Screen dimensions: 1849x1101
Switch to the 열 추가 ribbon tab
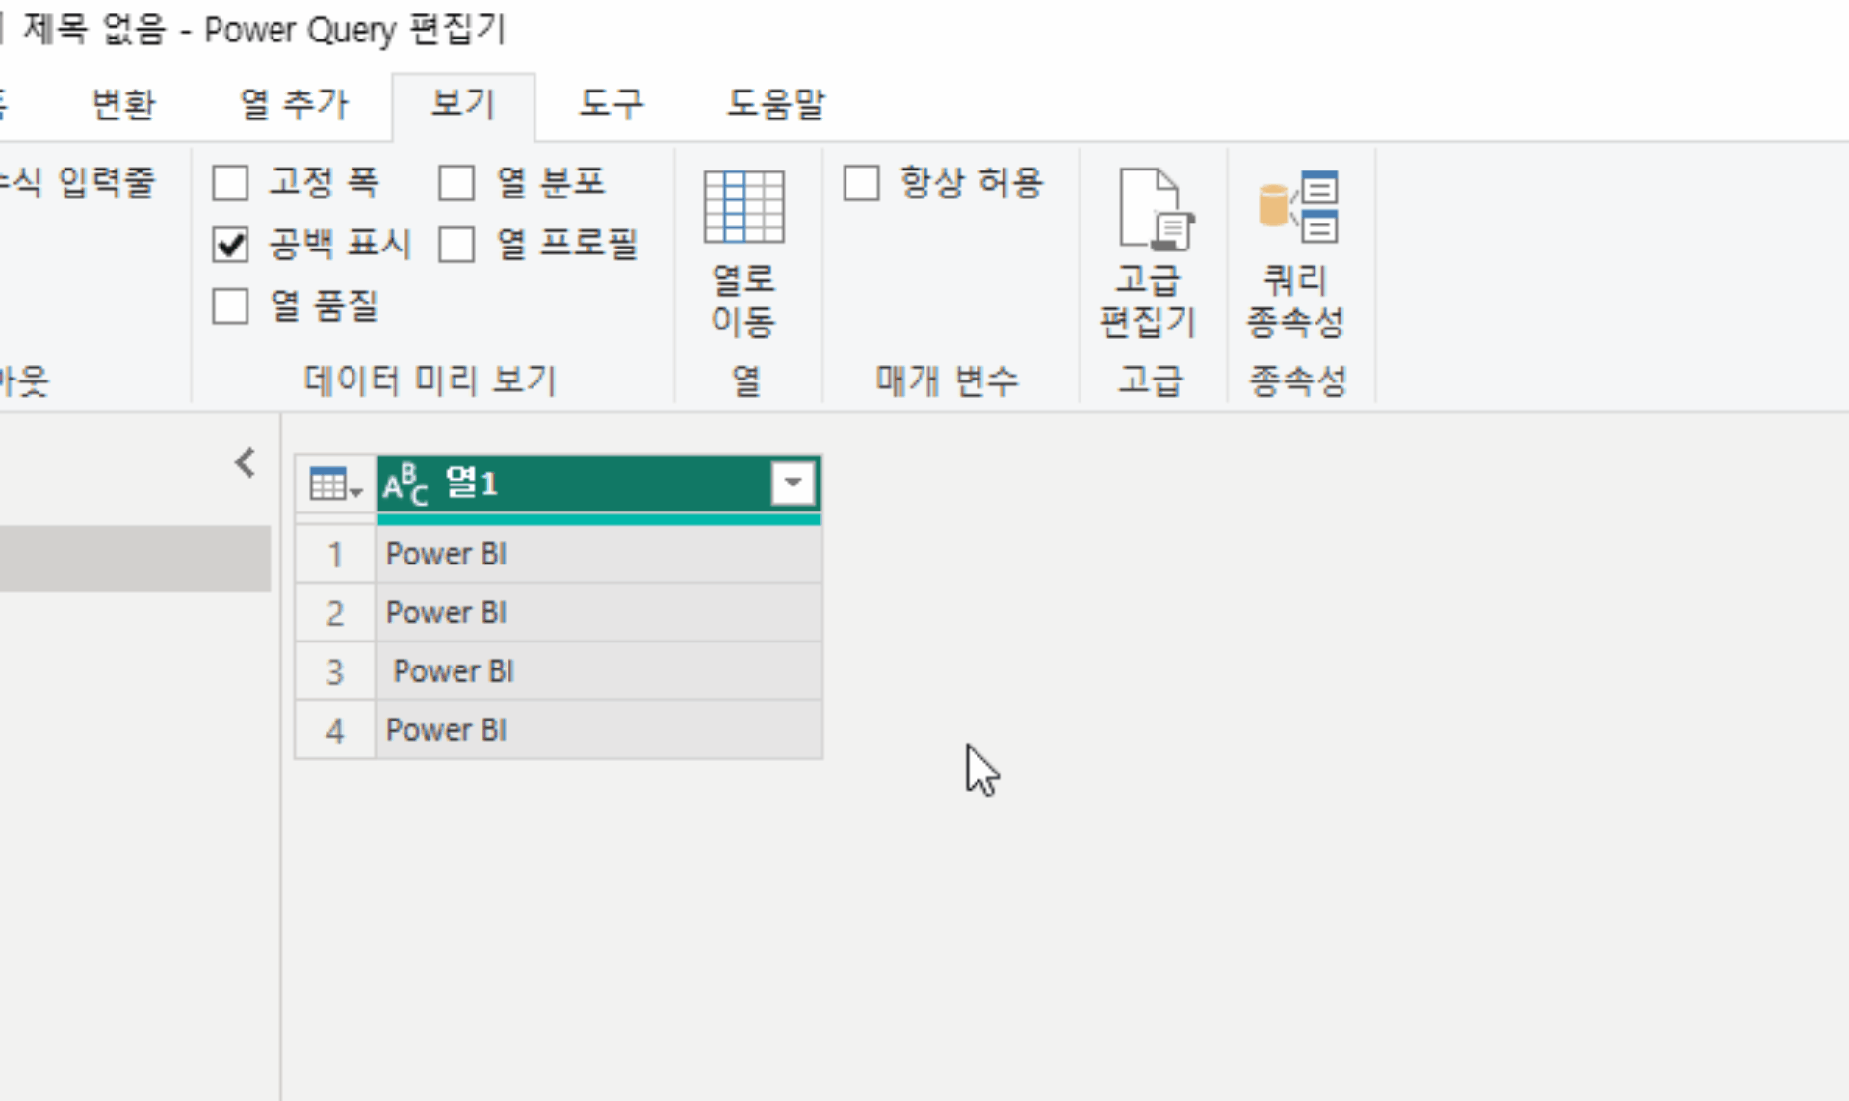click(x=294, y=104)
